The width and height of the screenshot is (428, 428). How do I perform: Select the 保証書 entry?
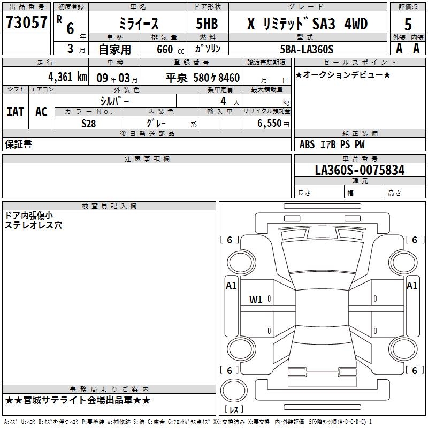[18, 144]
